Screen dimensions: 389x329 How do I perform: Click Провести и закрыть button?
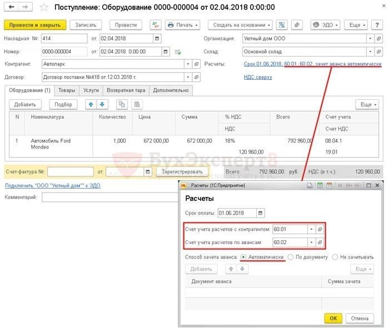click(35, 25)
